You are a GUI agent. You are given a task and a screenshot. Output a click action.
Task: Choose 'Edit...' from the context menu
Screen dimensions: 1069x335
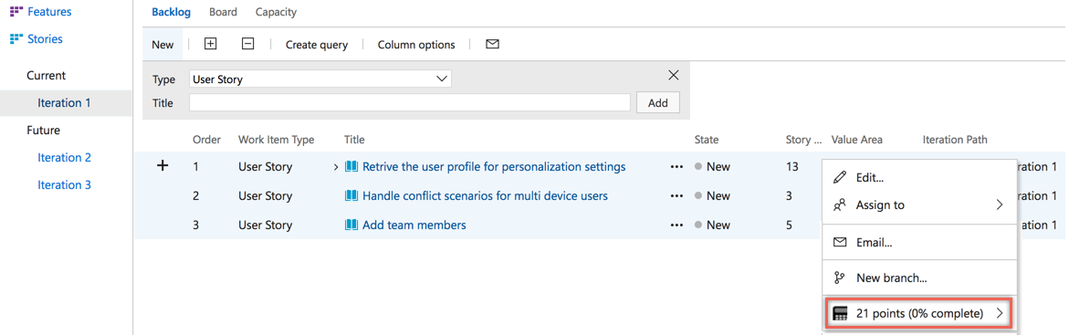coord(919,177)
